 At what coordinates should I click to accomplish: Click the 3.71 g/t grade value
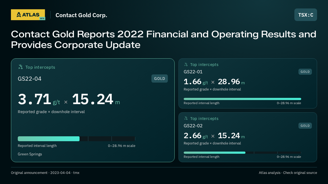[39, 99]
